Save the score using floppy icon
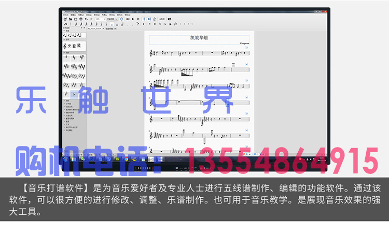389x234 pixels. pyautogui.click(x=76, y=19)
